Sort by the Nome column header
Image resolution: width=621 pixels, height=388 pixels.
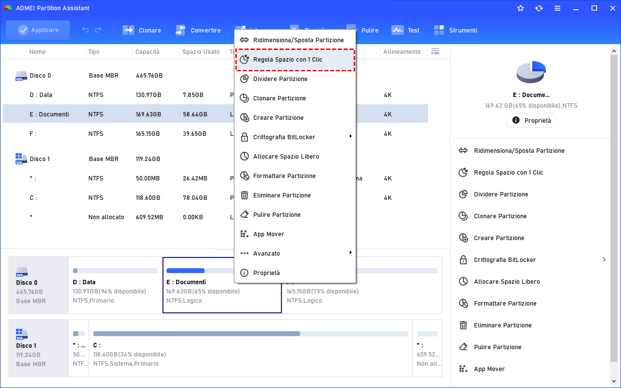pyautogui.click(x=37, y=52)
